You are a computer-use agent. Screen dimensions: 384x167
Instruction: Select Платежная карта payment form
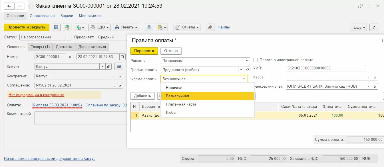[208, 104]
